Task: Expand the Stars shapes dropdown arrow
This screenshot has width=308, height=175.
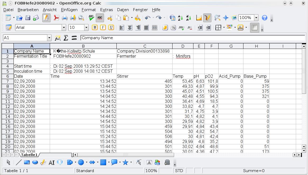Action: (131, 163)
